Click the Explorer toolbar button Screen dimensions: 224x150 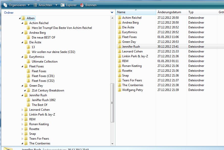pos(69,5)
